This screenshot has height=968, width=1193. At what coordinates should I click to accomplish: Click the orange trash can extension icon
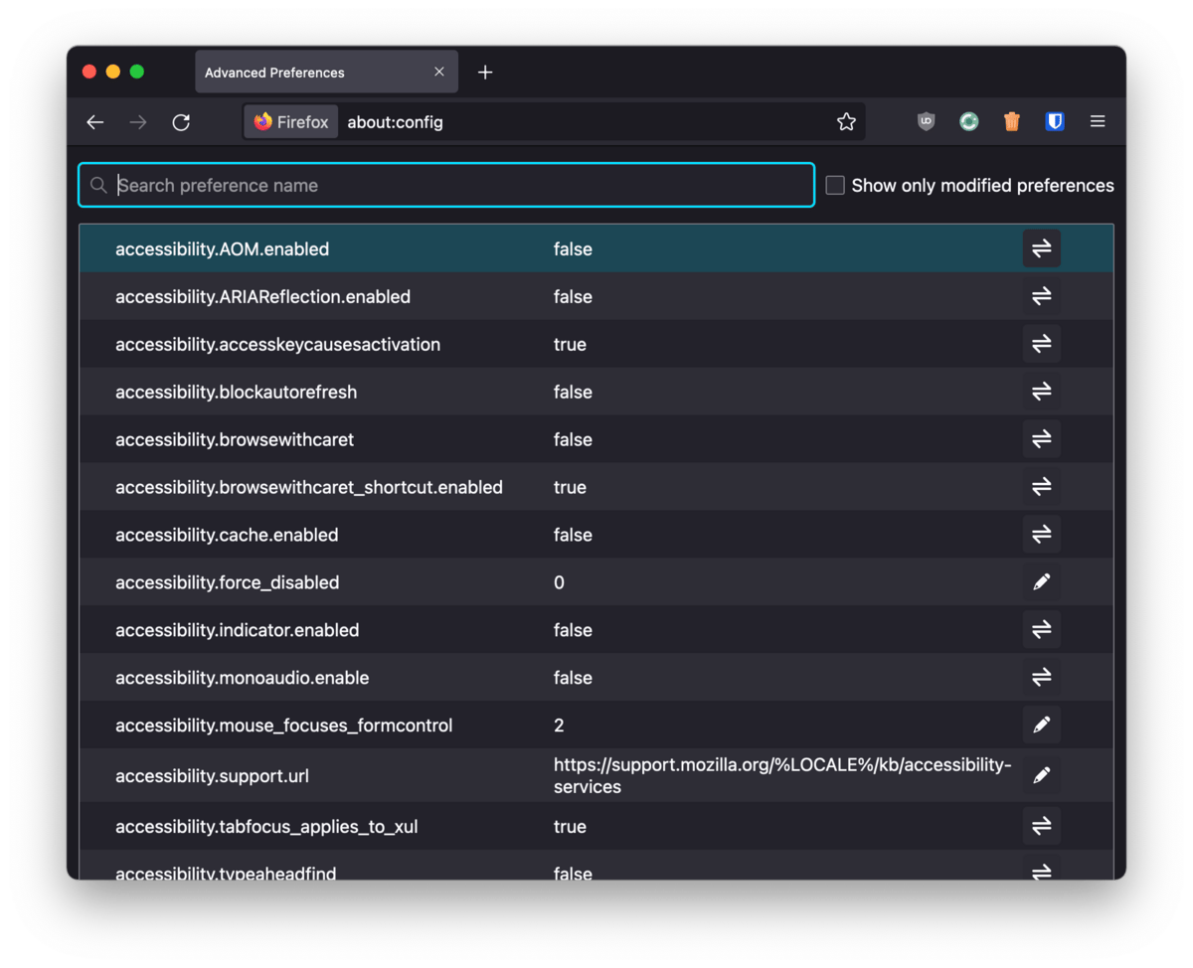pos(1011,122)
